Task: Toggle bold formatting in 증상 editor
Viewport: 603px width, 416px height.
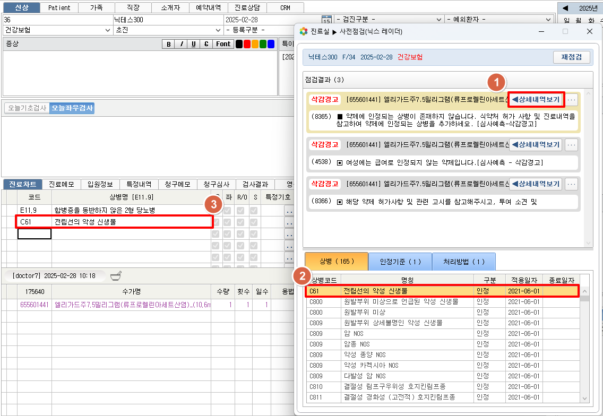Action: (169, 44)
